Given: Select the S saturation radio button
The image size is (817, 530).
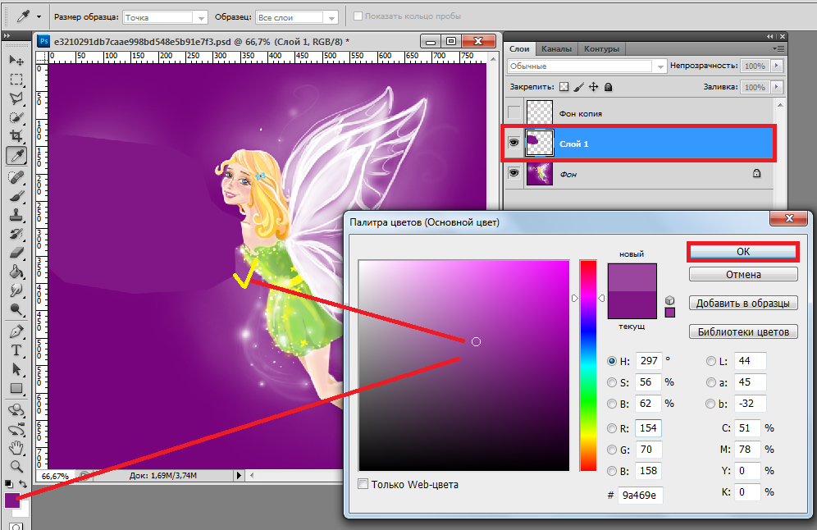Looking at the screenshot, I should tap(612, 382).
